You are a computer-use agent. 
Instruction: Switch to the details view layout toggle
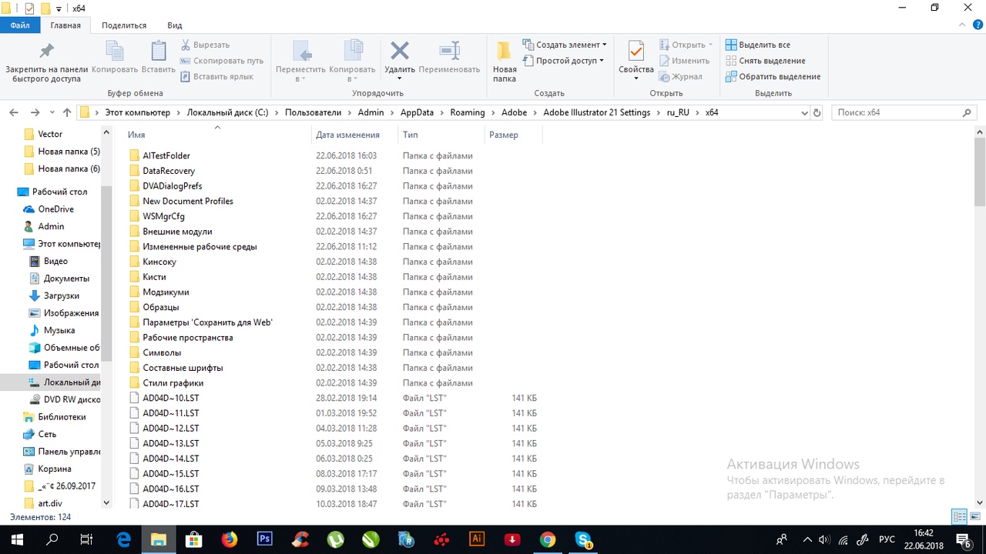pos(959,517)
